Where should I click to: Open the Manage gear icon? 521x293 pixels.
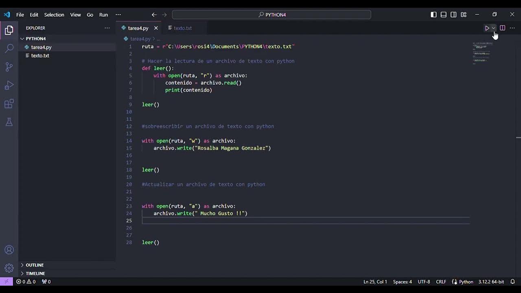(9, 268)
